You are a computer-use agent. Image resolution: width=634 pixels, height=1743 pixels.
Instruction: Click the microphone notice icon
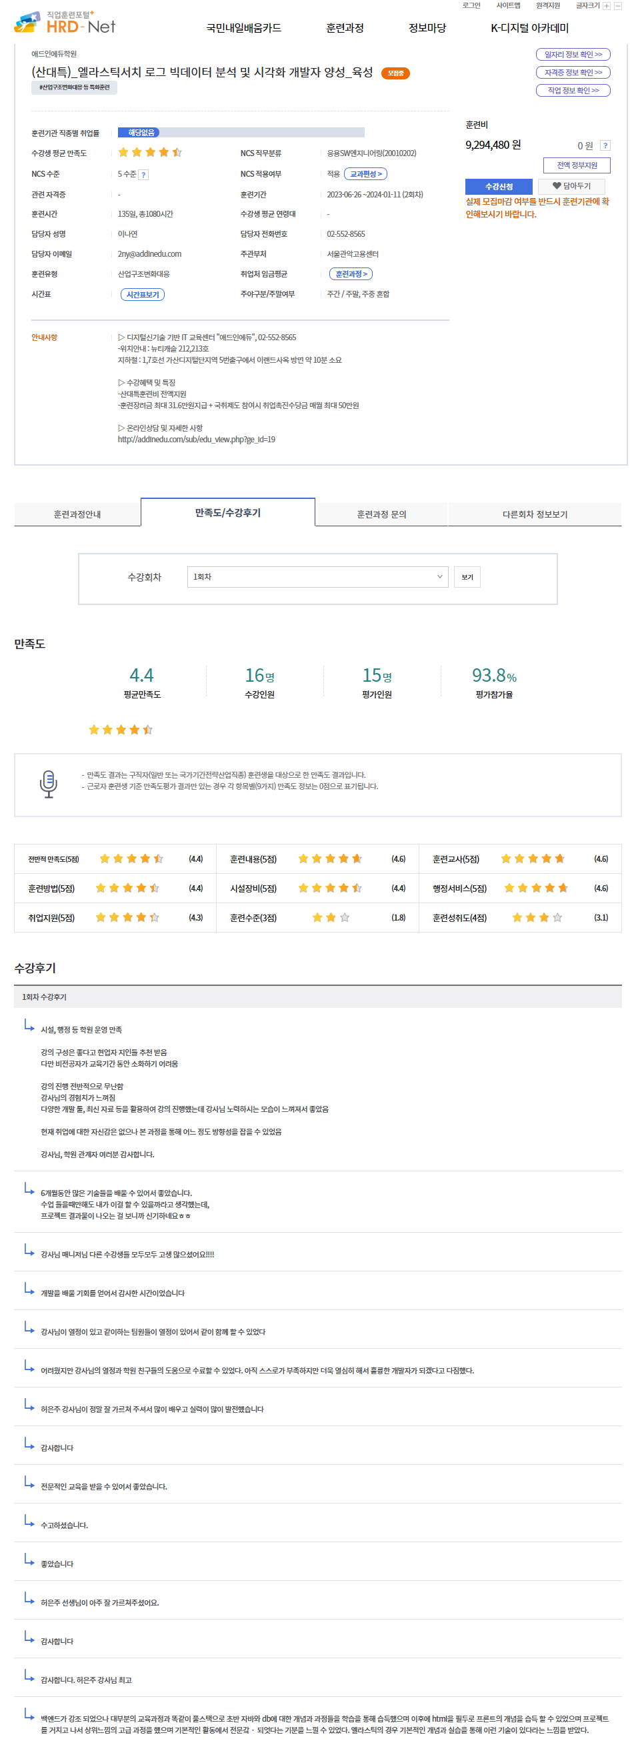pos(48,784)
